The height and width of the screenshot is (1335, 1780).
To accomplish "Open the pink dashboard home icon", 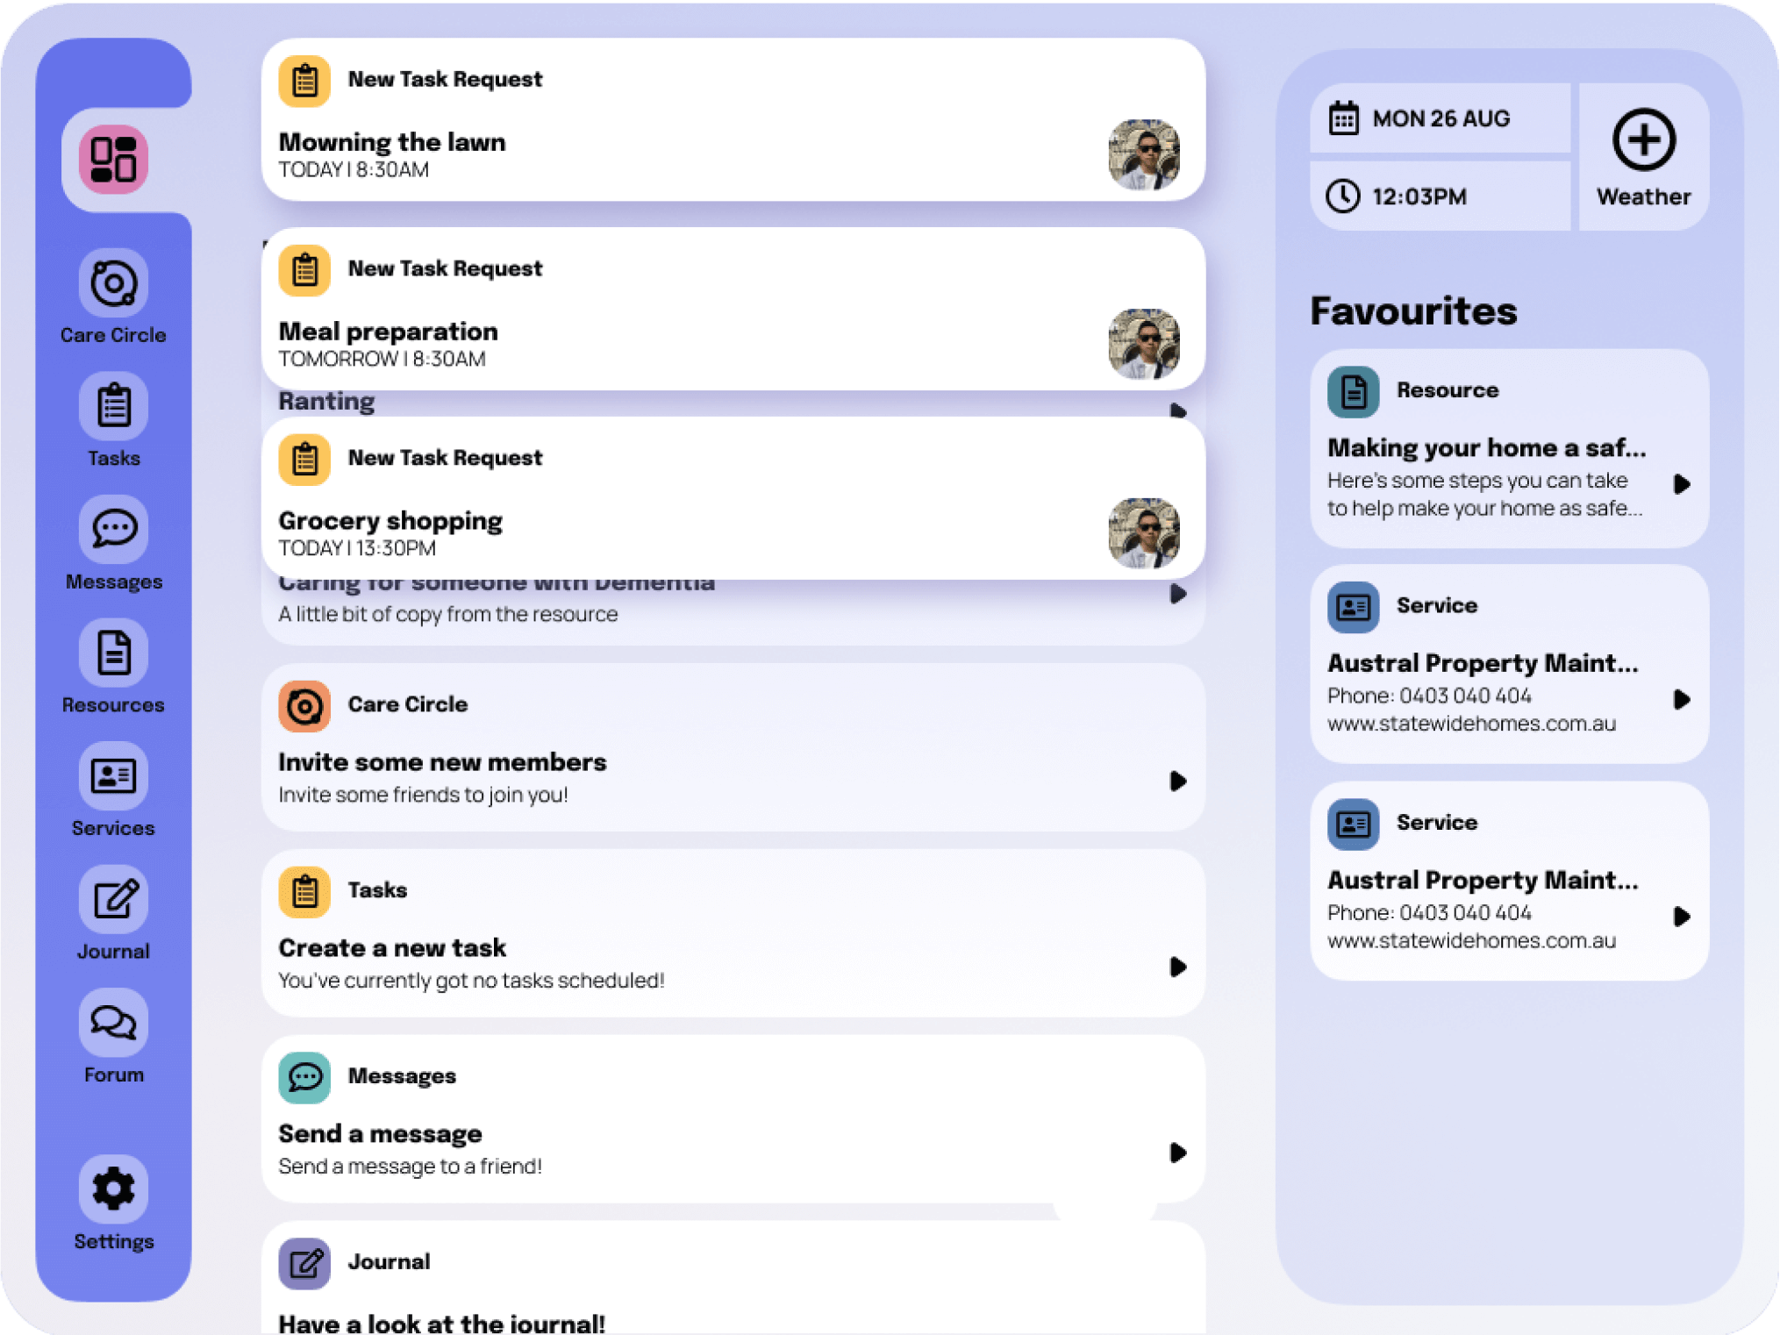I will click(x=113, y=160).
